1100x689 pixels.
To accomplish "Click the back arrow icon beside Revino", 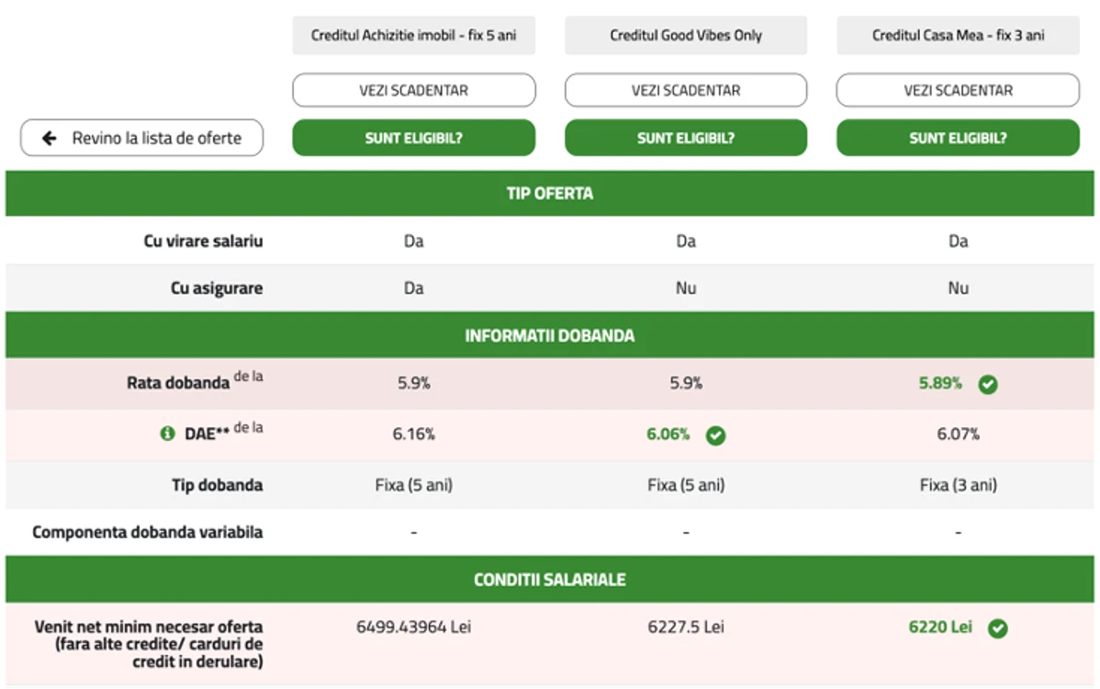I will click(x=49, y=138).
